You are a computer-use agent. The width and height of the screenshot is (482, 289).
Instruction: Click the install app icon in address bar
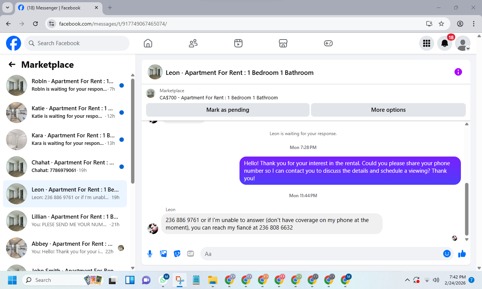pyautogui.click(x=429, y=23)
